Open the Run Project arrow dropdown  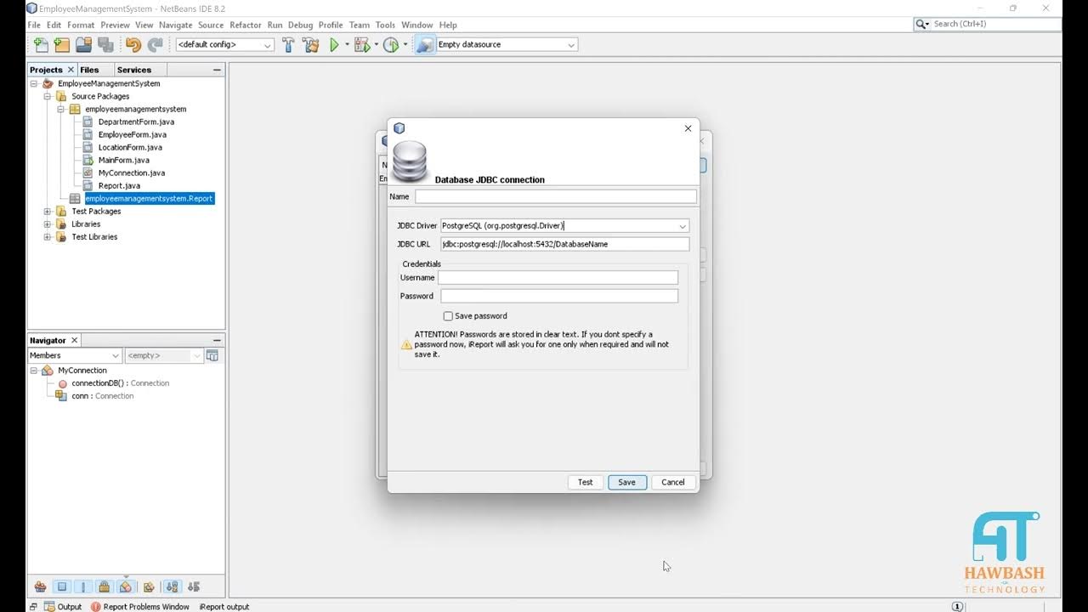click(x=347, y=45)
